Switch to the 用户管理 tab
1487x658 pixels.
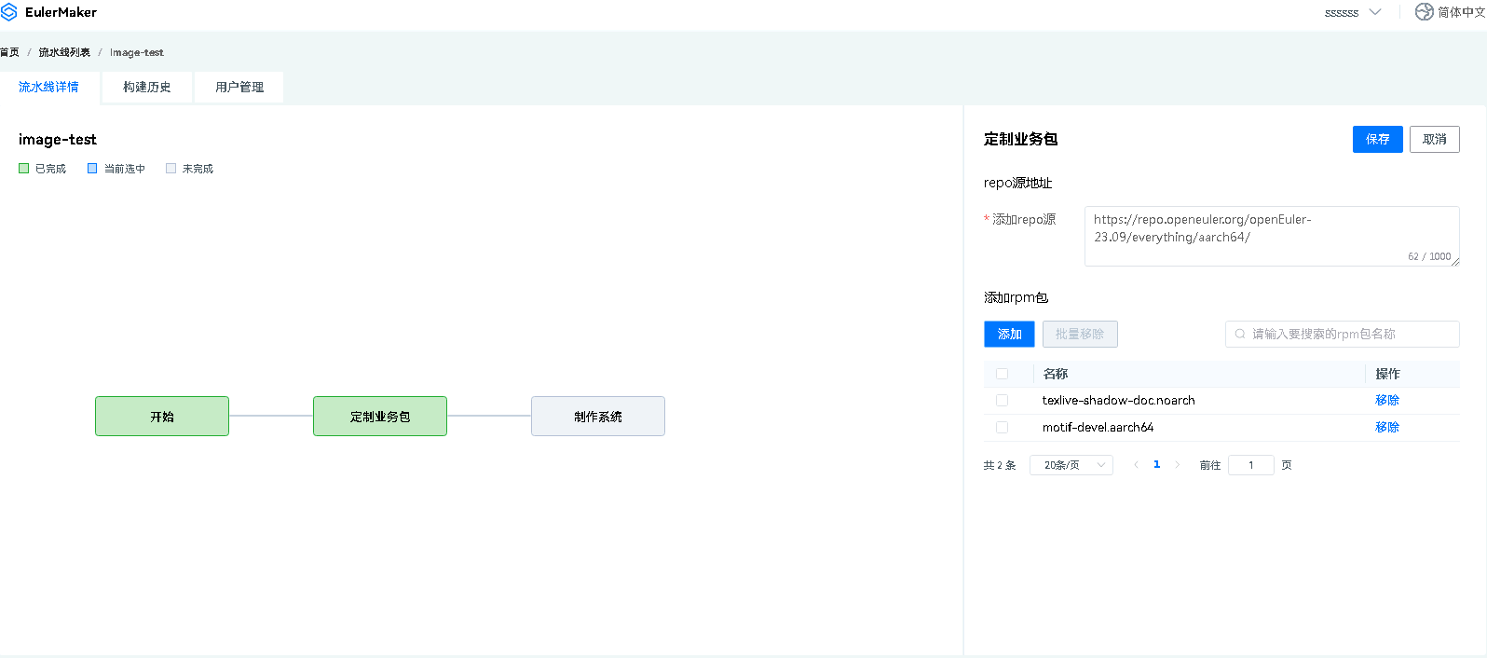pyautogui.click(x=239, y=87)
